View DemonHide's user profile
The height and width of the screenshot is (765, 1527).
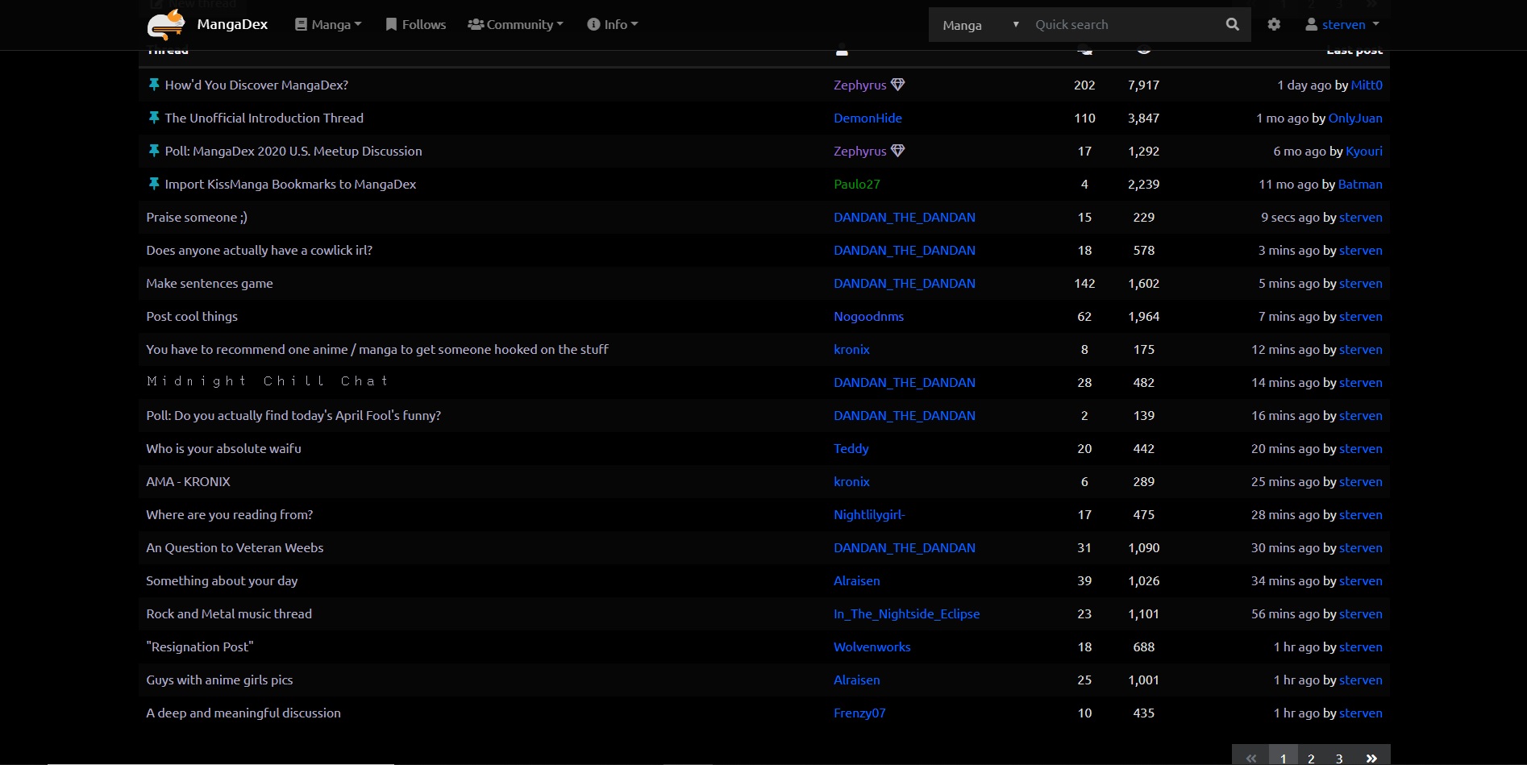pyautogui.click(x=868, y=118)
